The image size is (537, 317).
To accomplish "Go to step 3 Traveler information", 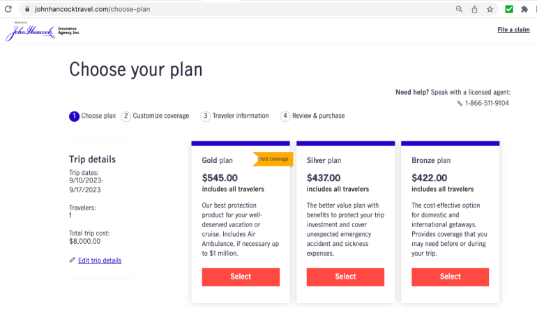I will click(234, 116).
